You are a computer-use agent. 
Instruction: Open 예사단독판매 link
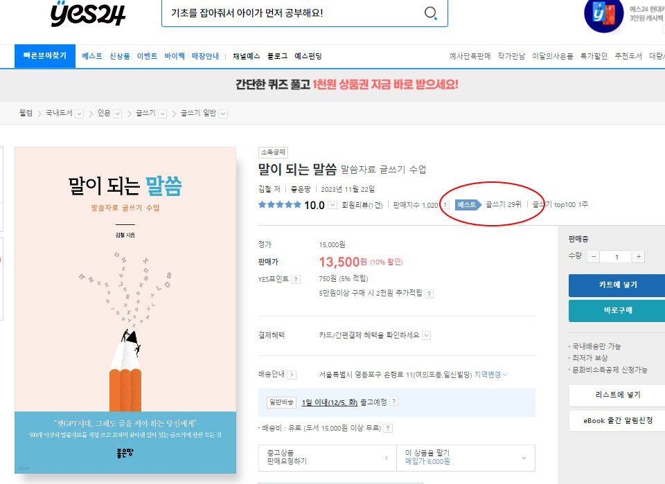point(470,56)
